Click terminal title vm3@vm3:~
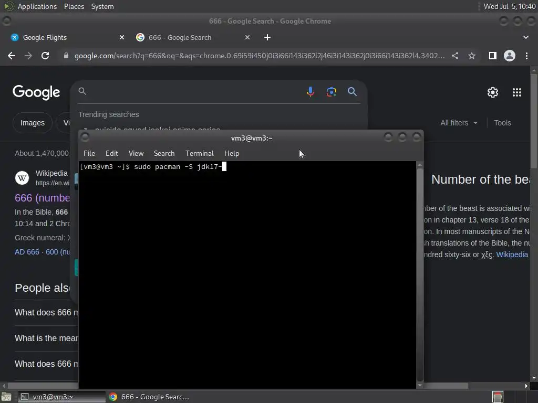The image size is (538, 403). pos(252,138)
